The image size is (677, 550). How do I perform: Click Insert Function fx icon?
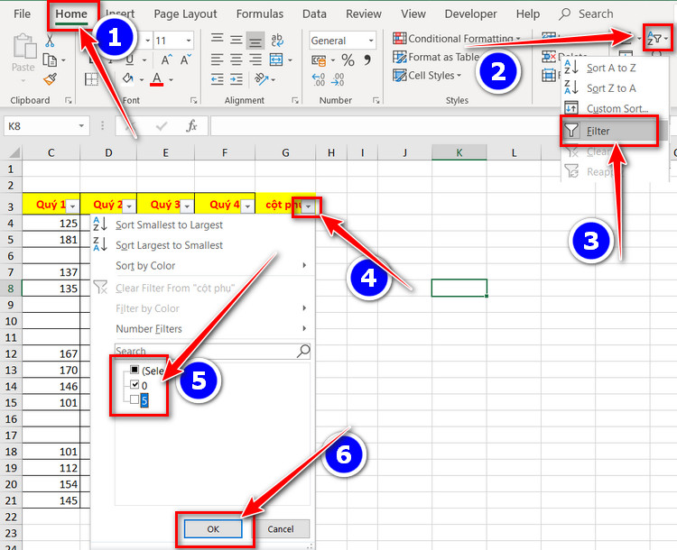pos(191,126)
